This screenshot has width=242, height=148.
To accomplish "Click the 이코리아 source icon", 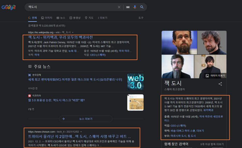I will point(29,96).
